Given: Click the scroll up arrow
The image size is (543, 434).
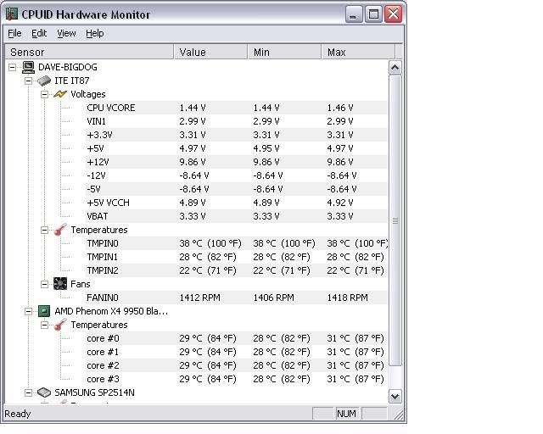Looking at the screenshot, I should pos(395,68).
